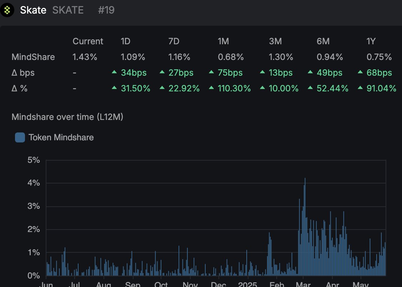
Task: Click the rightmost bar in the chart
Action: point(385,259)
